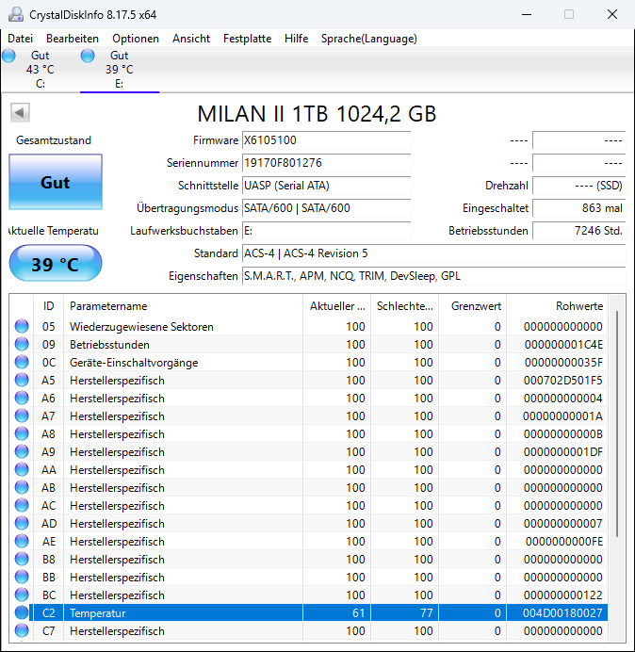Viewport: 635px width, 652px height.
Task: Click the SMART list vertical scrollbar thumb
Action: pyautogui.click(x=617, y=424)
